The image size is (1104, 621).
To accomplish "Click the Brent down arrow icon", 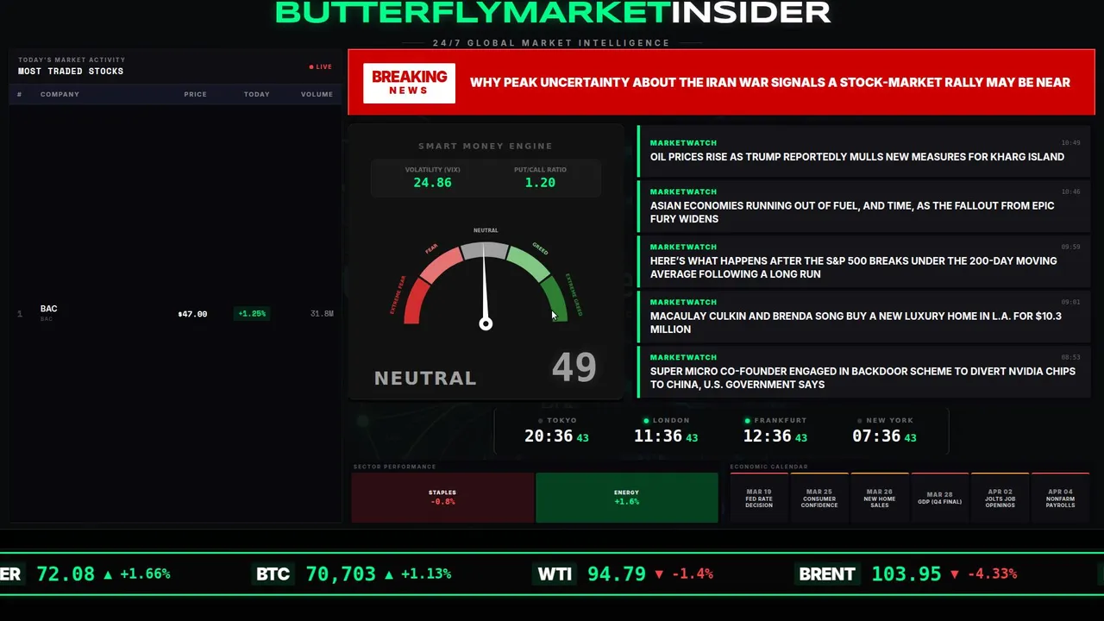I will 954,574.
